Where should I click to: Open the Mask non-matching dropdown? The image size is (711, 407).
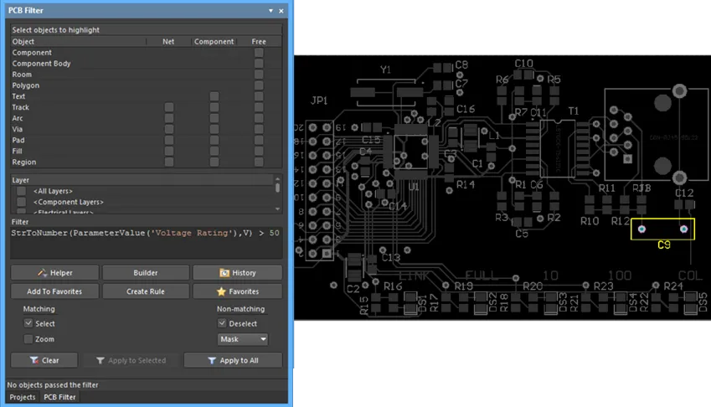(x=243, y=339)
